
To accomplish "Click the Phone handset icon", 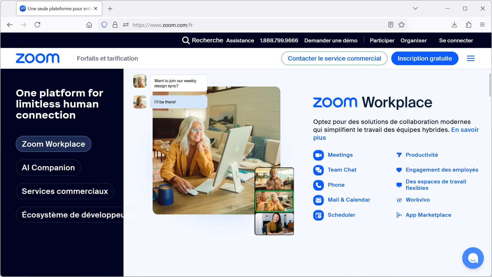I will (x=319, y=185).
